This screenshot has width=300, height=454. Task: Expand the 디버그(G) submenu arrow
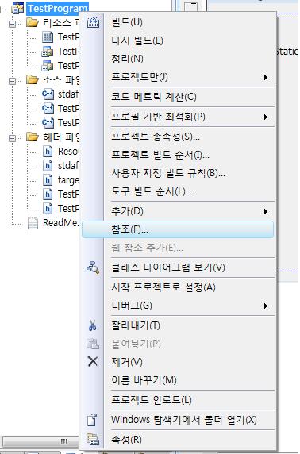coord(265,306)
